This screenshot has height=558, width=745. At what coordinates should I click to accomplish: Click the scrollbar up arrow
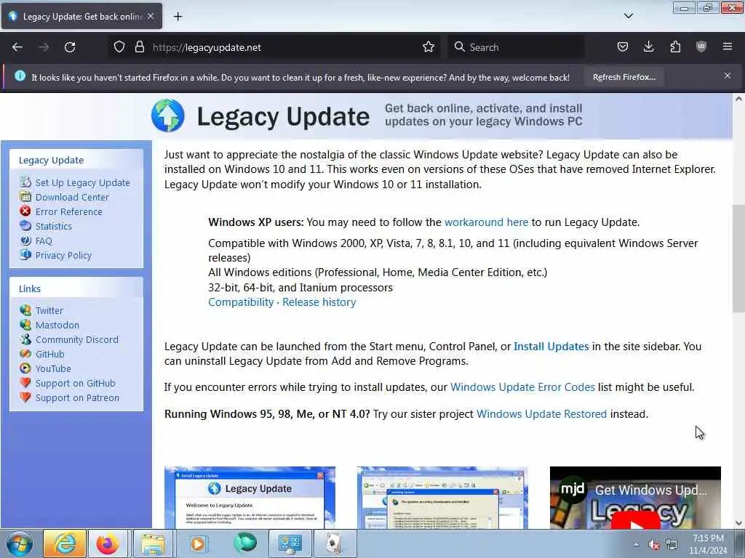pos(738,99)
